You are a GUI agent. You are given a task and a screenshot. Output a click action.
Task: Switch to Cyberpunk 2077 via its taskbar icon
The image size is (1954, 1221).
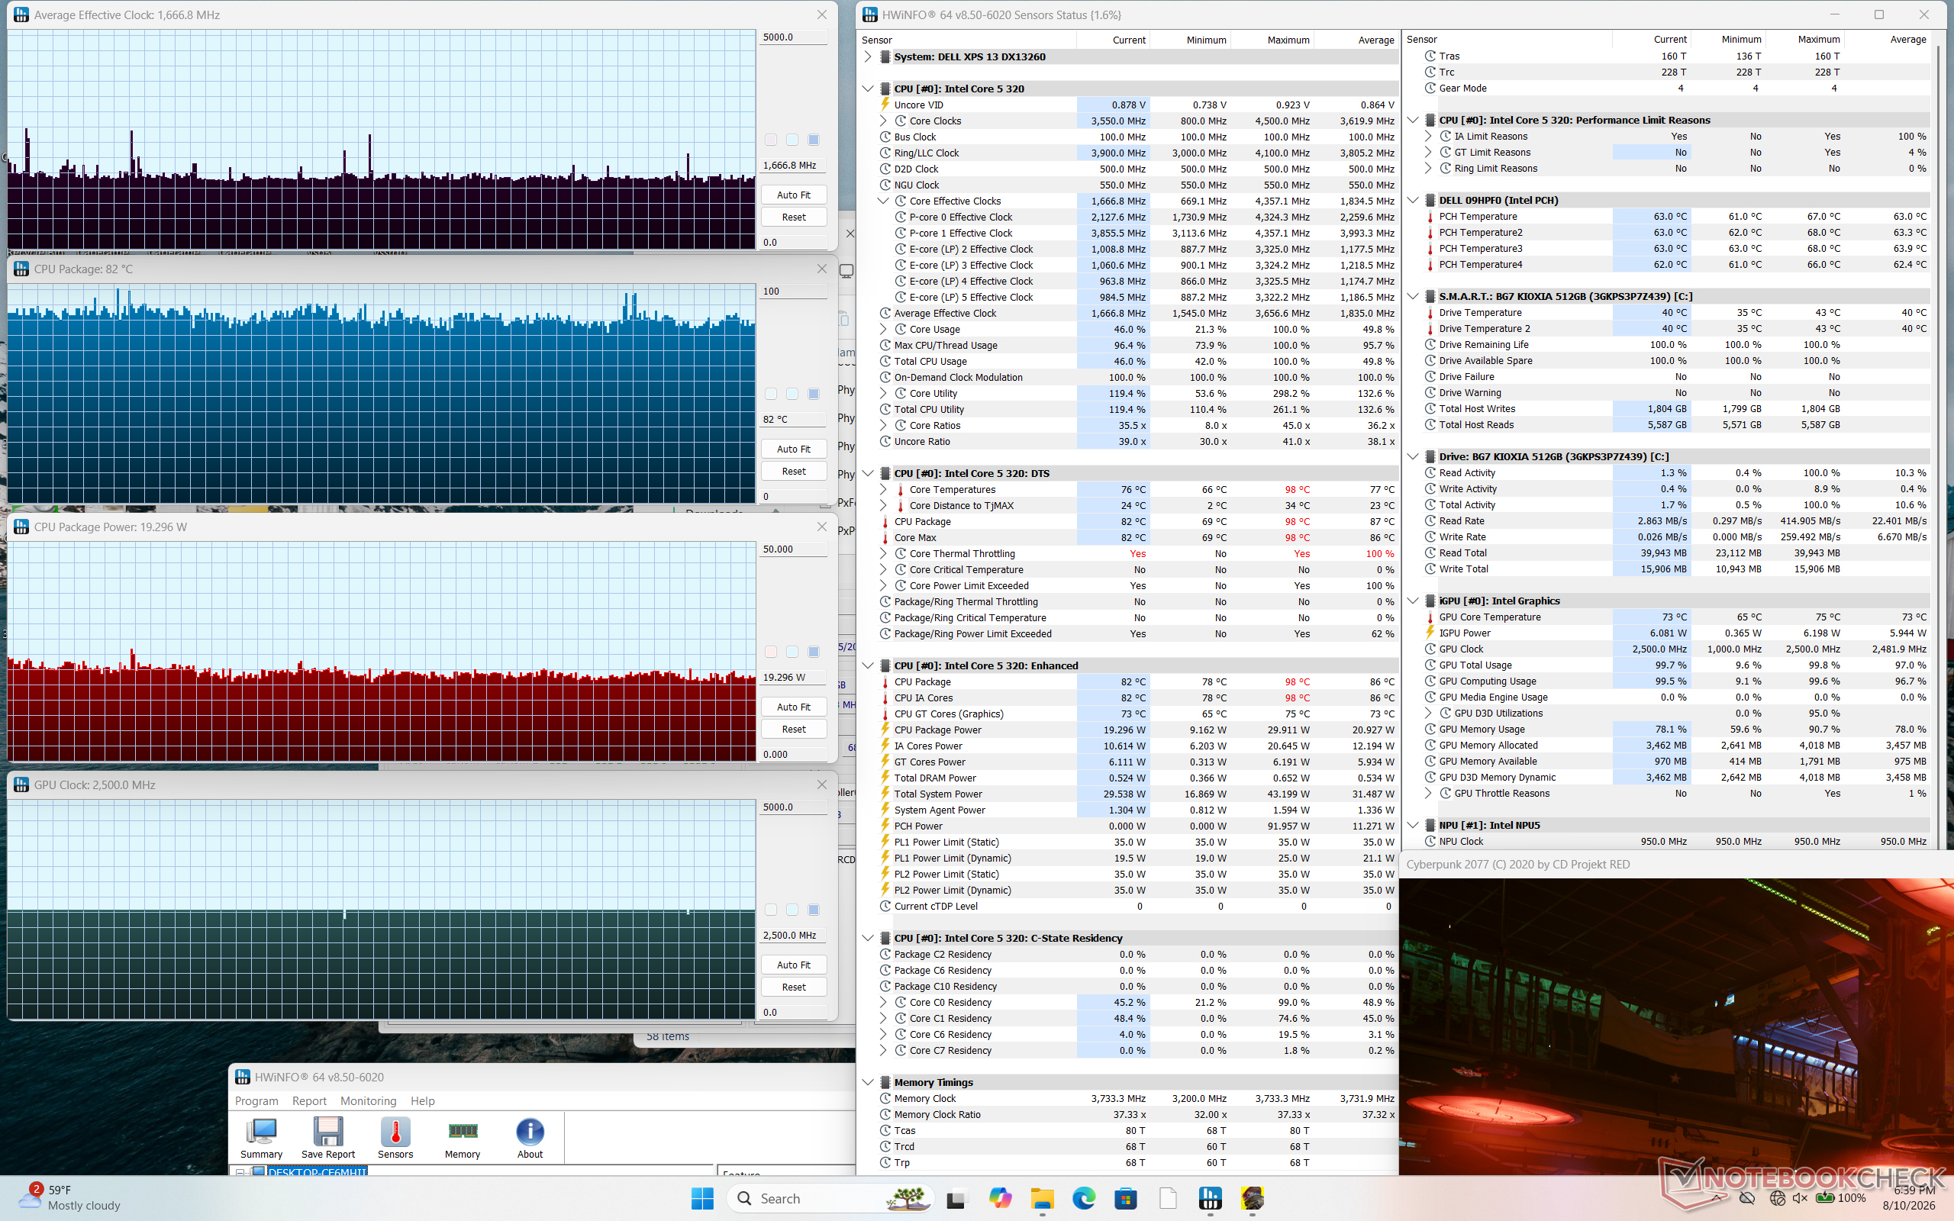pyautogui.click(x=1253, y=1198)
